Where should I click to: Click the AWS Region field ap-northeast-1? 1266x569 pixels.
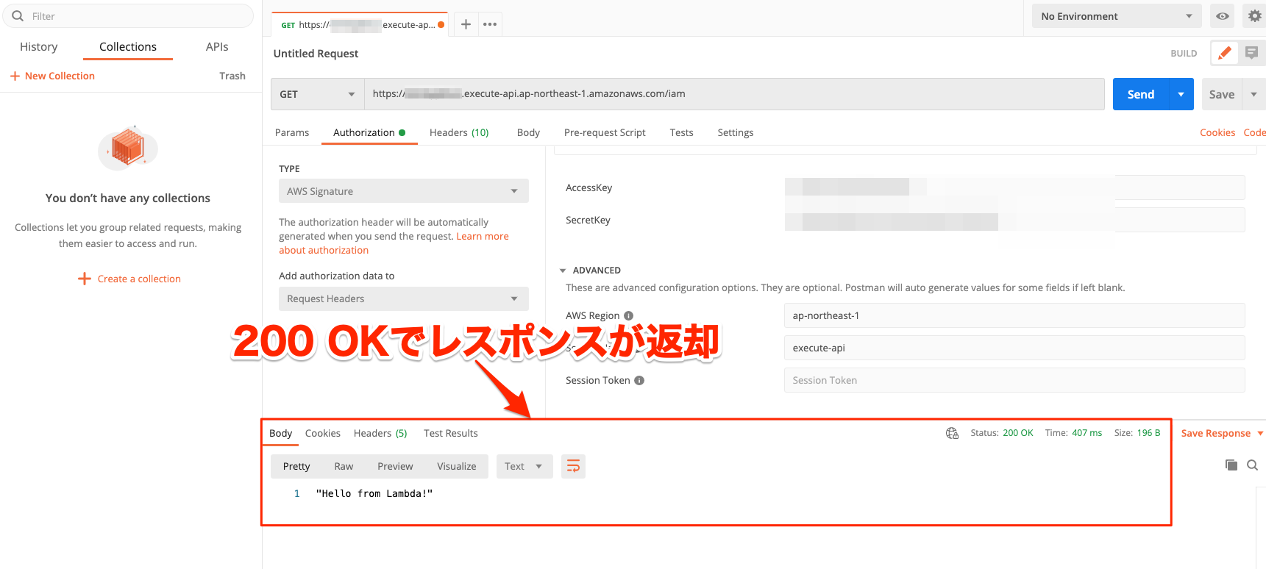pyautogui.click(x=1014, y=315)
